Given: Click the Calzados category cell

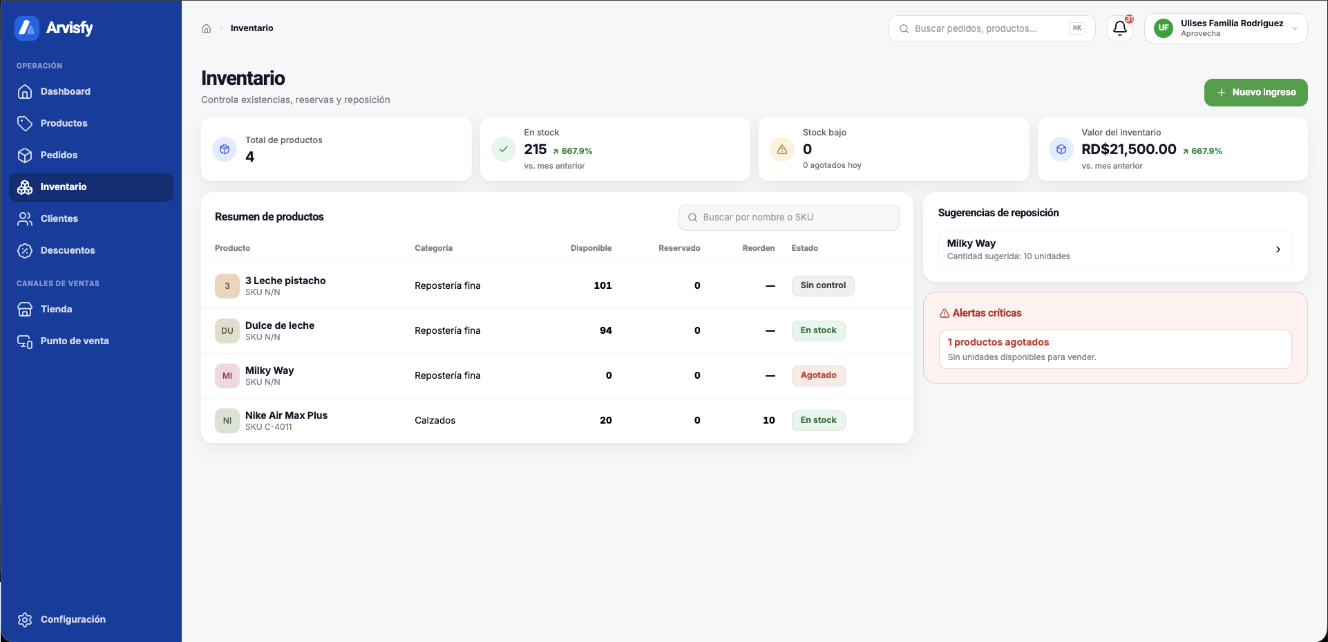Looking at the screenshot, I should (435, 420).
